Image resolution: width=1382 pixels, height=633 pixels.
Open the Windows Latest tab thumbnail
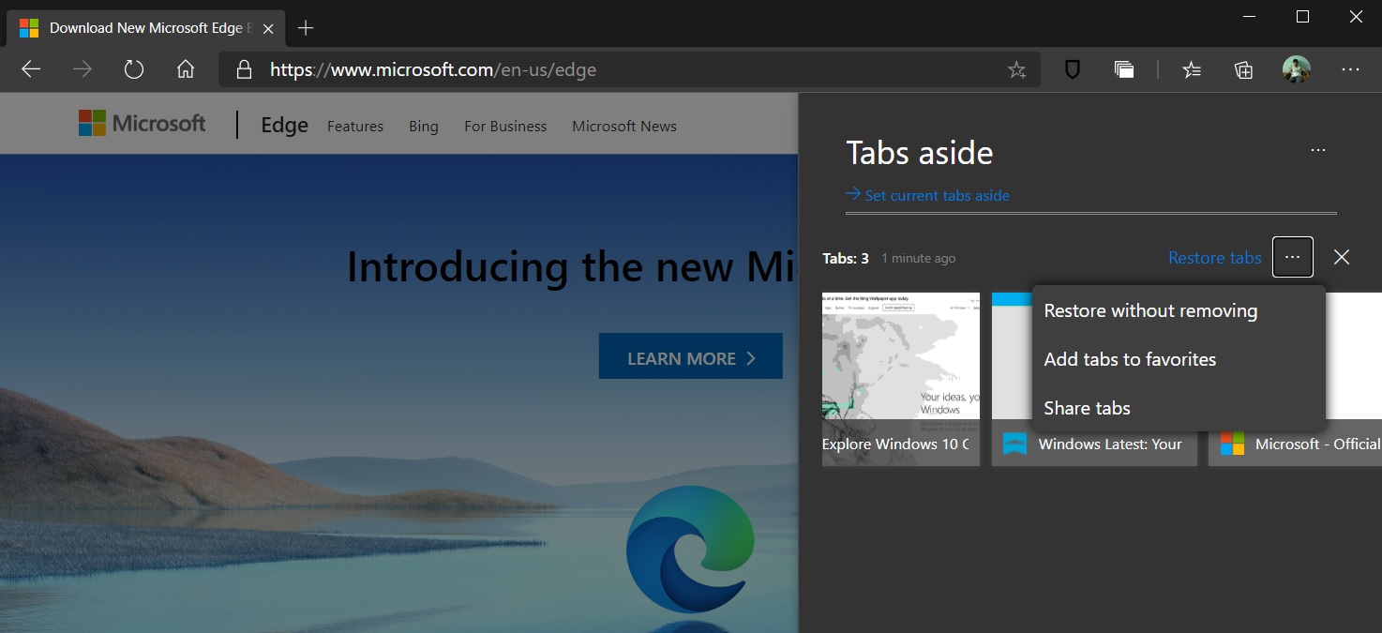coord(1094,379)
